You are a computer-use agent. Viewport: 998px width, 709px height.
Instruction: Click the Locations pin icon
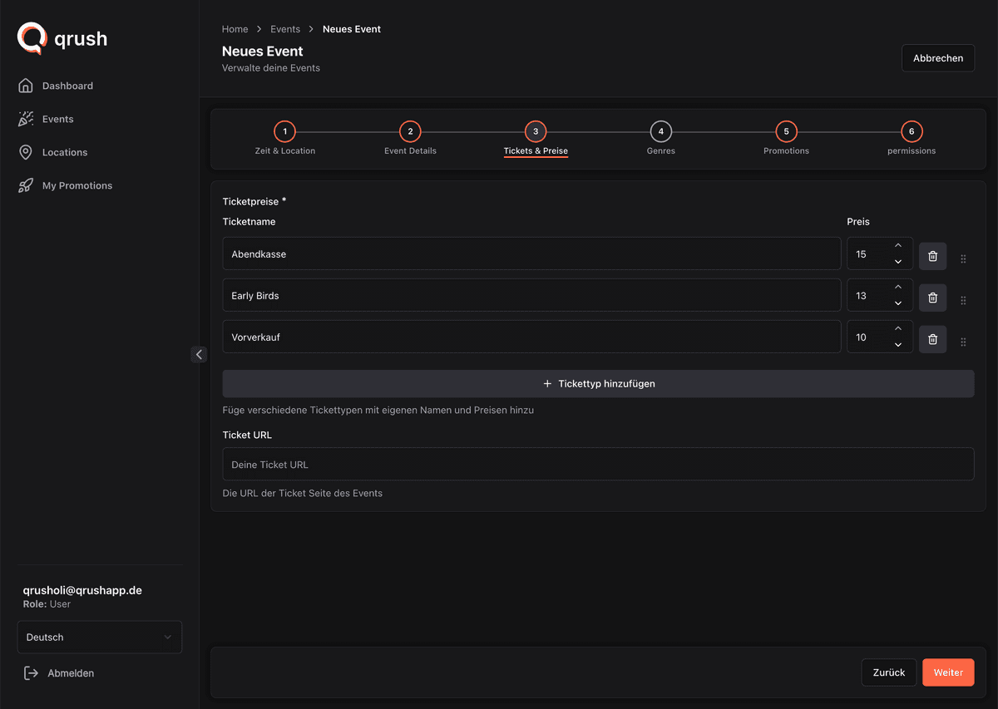coord(26,152)
